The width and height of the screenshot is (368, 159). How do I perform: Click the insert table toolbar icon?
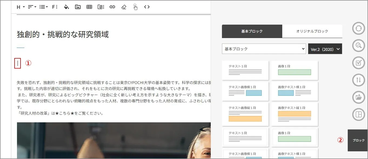(89, 7)
